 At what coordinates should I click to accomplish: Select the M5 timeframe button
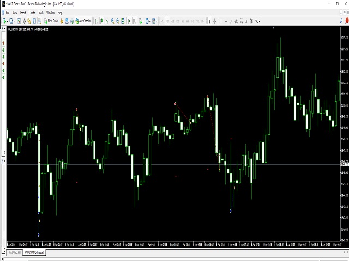point(167,21)
